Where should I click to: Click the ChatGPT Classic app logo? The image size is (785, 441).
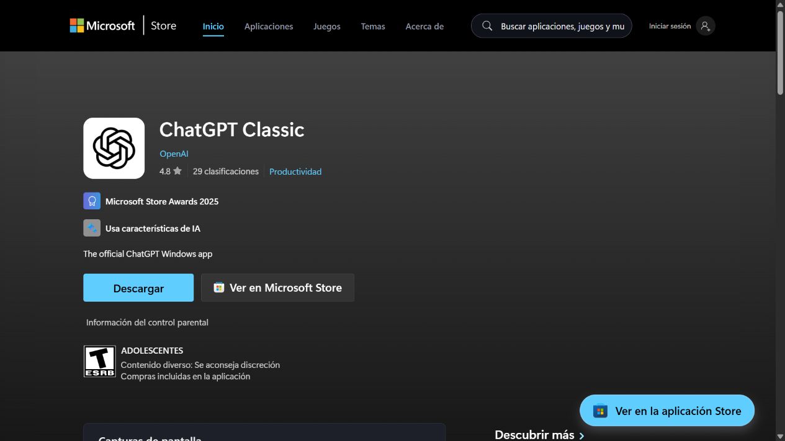[x=114, y=148]
